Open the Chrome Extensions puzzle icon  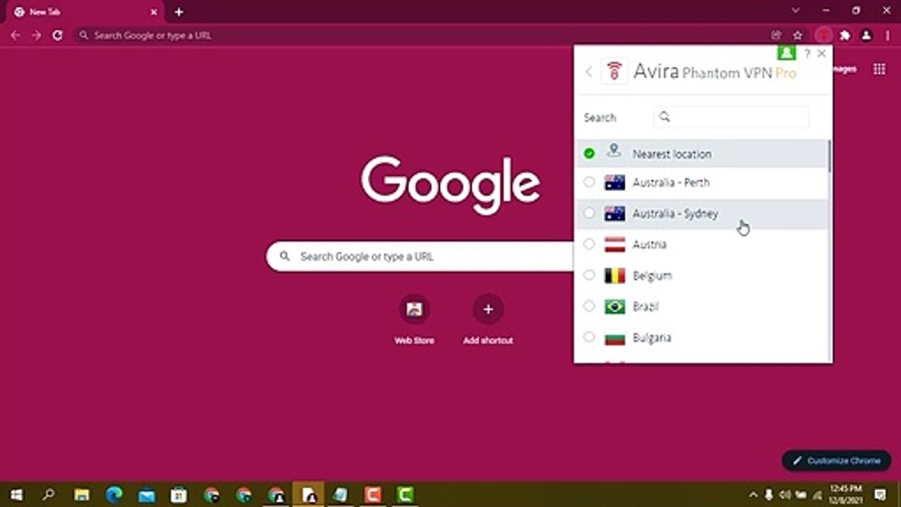point(845,35)
